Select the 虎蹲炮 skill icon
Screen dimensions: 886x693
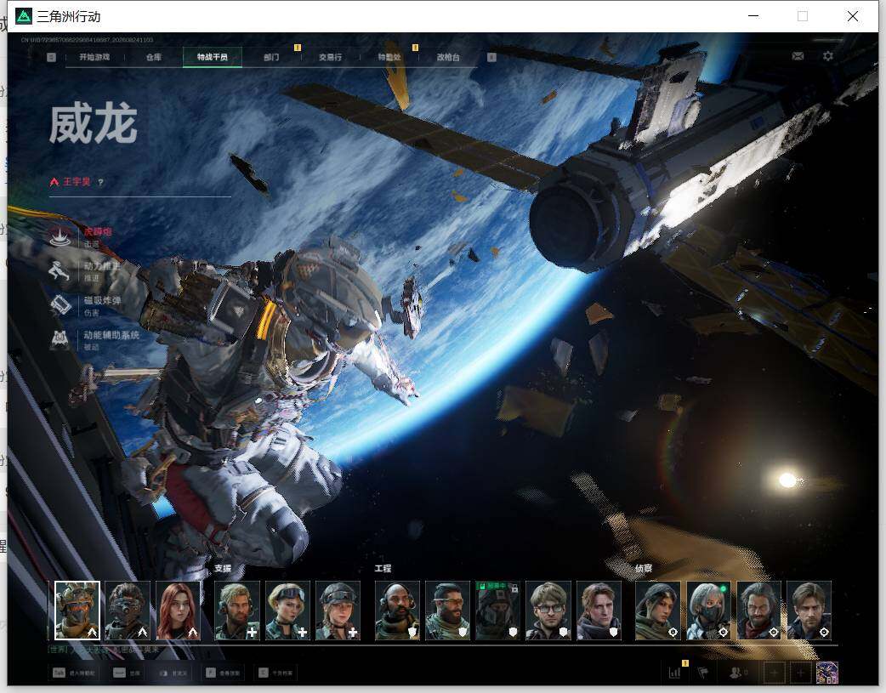tap(60, 236)
